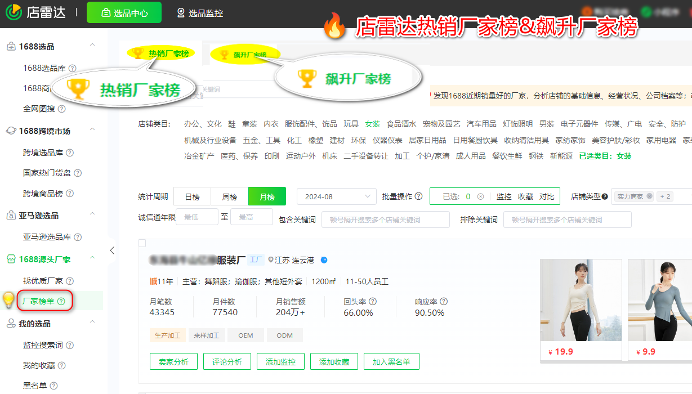Viewport: 692px width, 394px height.
Task: Show help tooltip for 厂家榜单
Action: tap(61, 301)
